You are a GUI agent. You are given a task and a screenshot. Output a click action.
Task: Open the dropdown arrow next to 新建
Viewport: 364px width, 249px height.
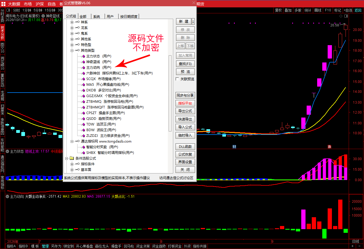click(193, 22)
